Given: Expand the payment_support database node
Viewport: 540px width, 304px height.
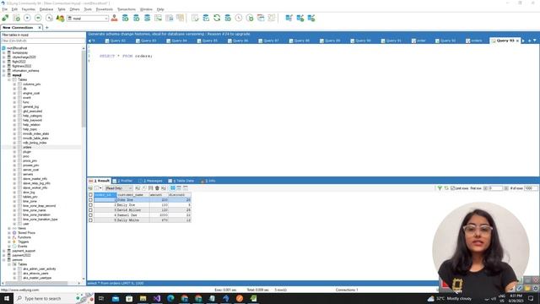Looking at the screenshot, I should (x=4, y=251).
